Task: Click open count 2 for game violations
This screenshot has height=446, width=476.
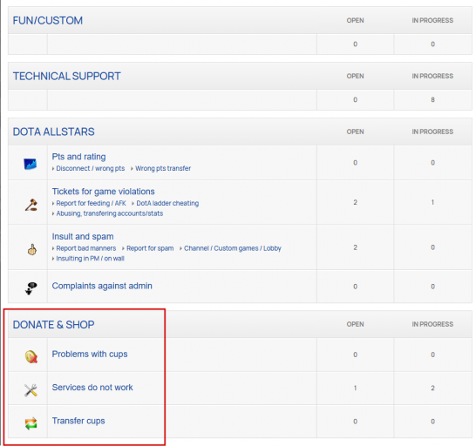Action: [355, 202]
